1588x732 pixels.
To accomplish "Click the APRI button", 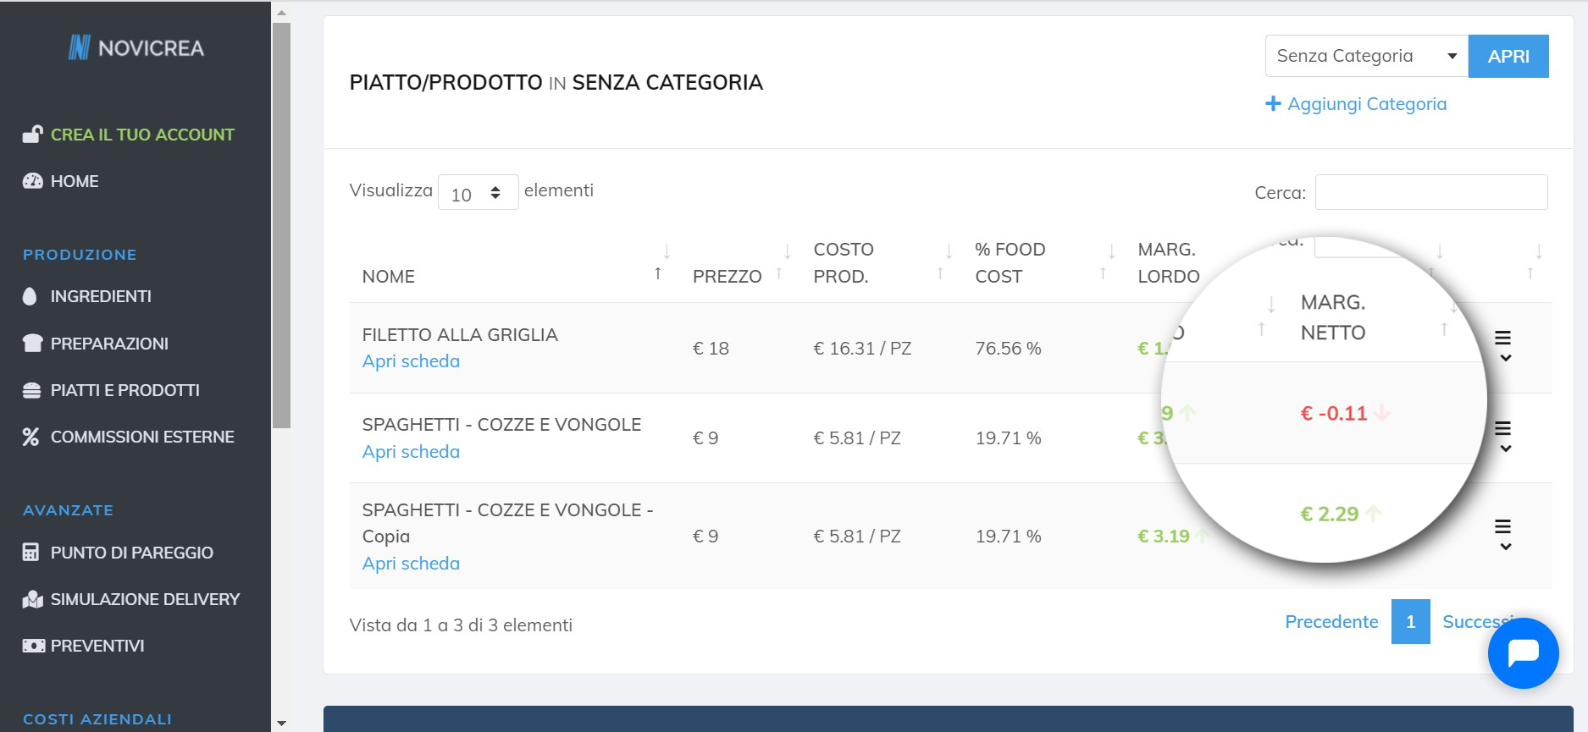I will [x=1508, y=56].
